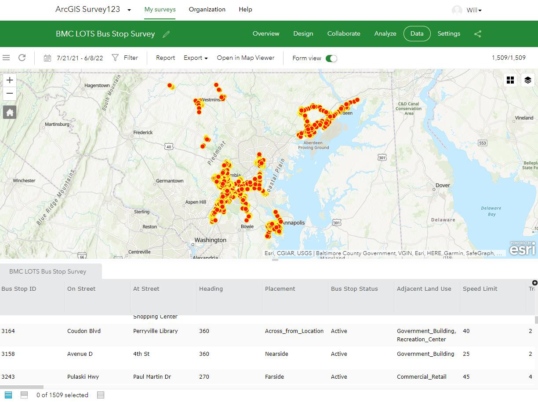Edit the survey name with the pencil icon

tap(166, 34)
